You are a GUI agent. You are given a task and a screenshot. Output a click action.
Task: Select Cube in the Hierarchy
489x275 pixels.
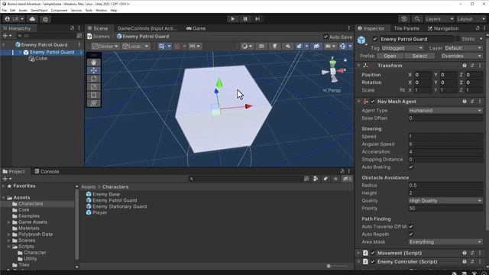coord(40,58)
